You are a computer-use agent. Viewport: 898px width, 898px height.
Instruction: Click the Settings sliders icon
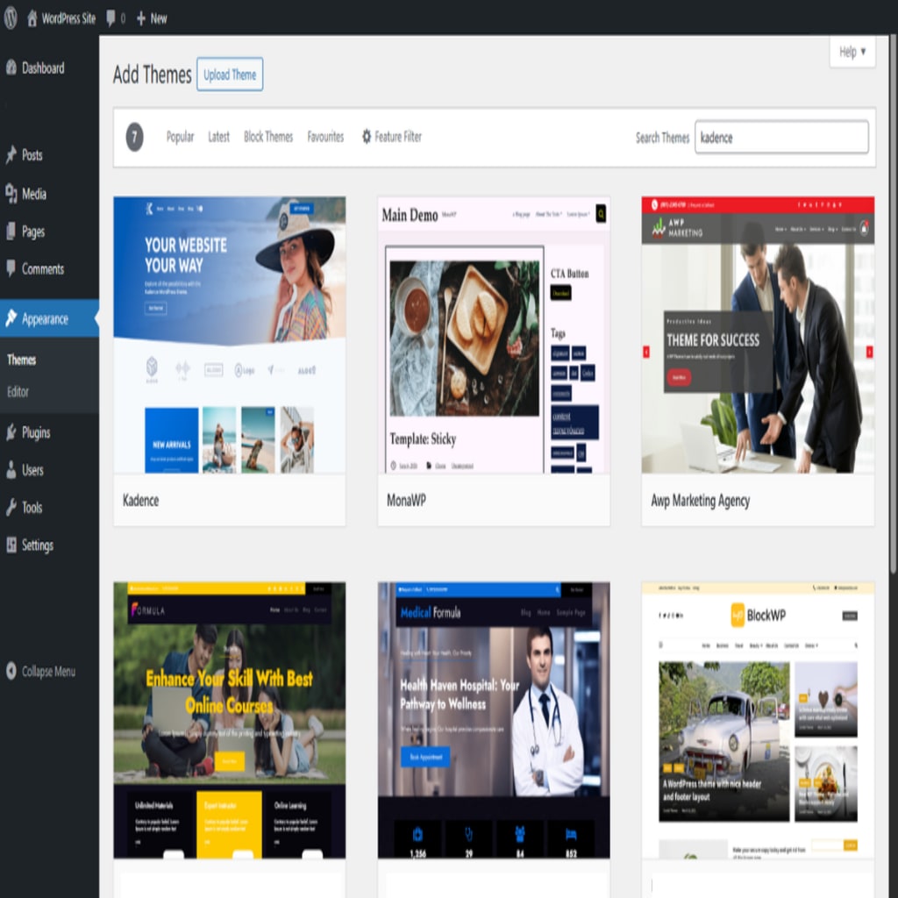11,545
